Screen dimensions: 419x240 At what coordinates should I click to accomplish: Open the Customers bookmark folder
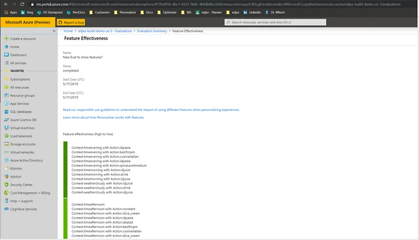[100, 12]
